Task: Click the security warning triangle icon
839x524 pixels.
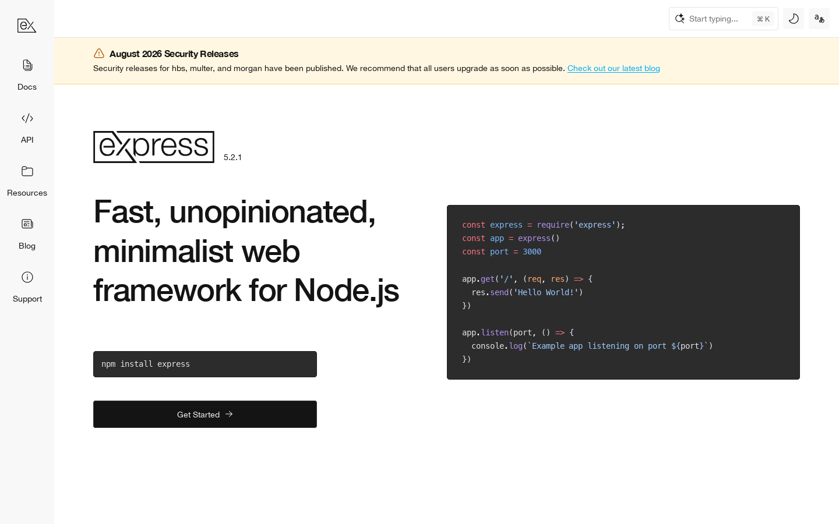Action: click(99, 54)
